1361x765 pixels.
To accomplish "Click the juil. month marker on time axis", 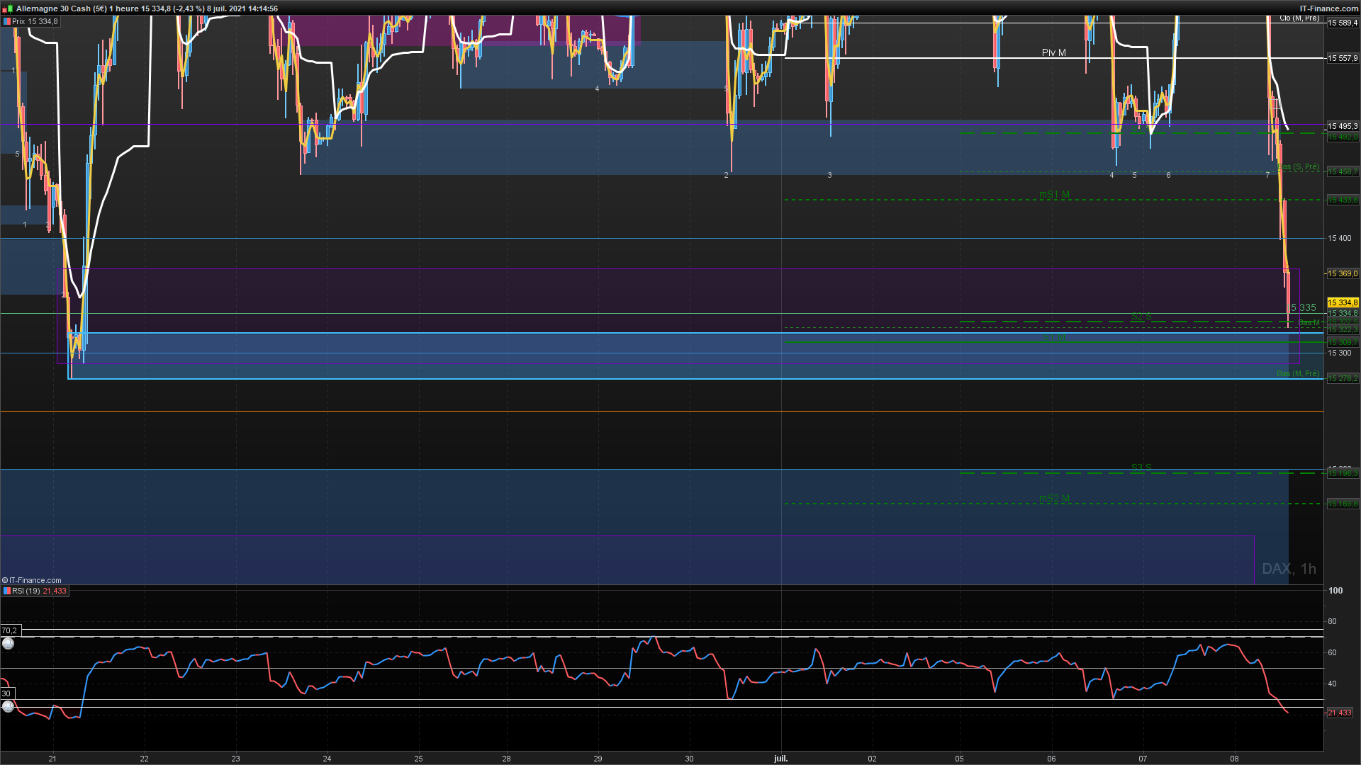I will pos(780,758).
